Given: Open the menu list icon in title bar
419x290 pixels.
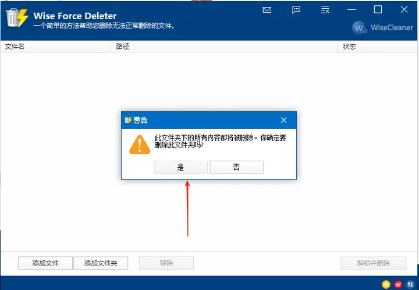Looking at the screenshot, I should pyautogui.click(x=325, y=10).
